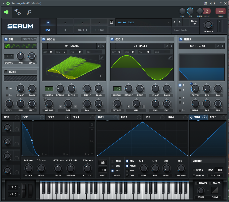Select next filter type
229x202 pixels.
click(222, 46)
